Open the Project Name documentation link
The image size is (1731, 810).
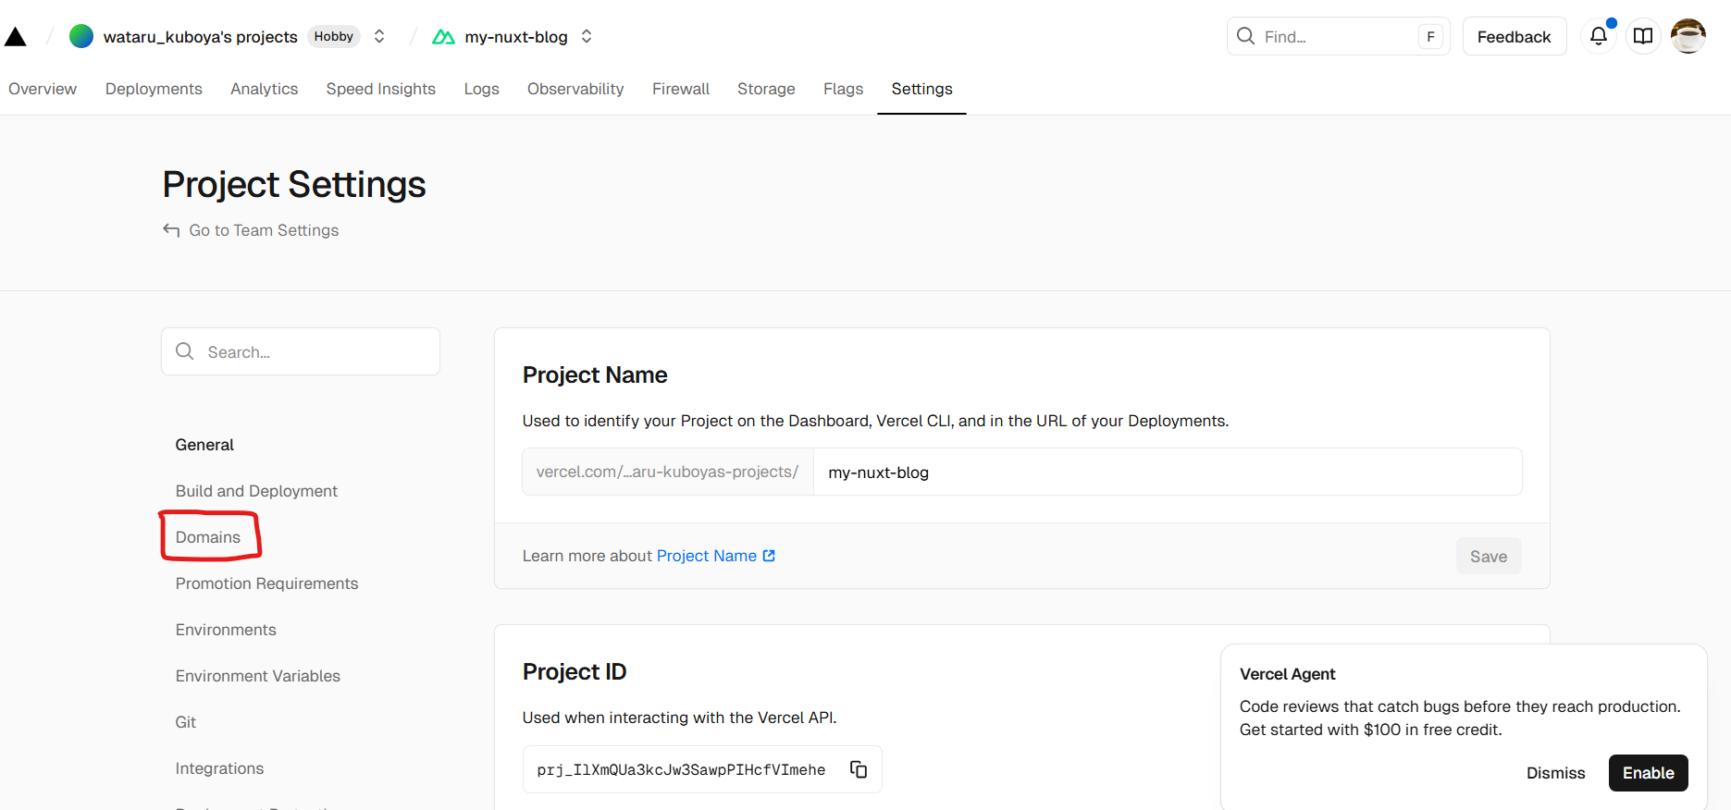click(x=715, y=556)
